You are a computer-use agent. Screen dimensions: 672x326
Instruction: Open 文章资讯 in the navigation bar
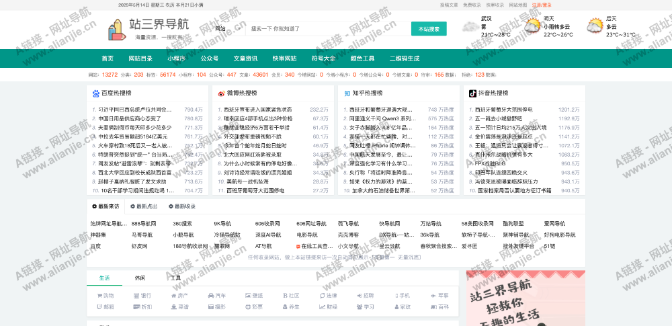(245, 58)
